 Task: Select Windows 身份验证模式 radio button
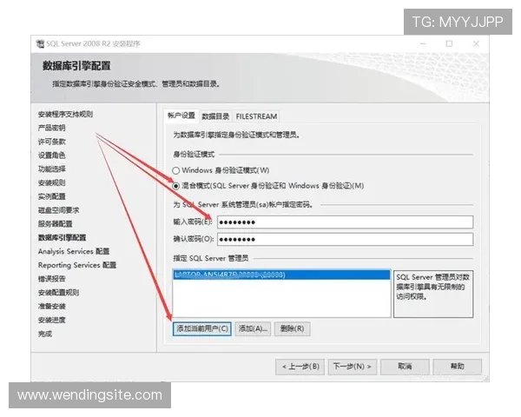coord(175,170)
